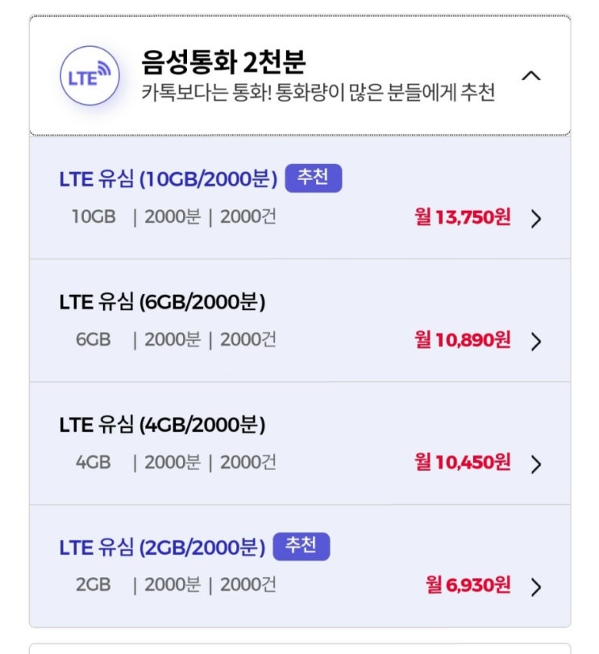The width and height of the screenshot is (599, 654).
Task: Open arrow for 10GB/2000분 plan
Action: (x=536, y=219)
